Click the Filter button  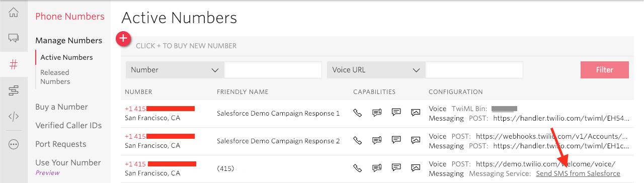coord(605,70)
